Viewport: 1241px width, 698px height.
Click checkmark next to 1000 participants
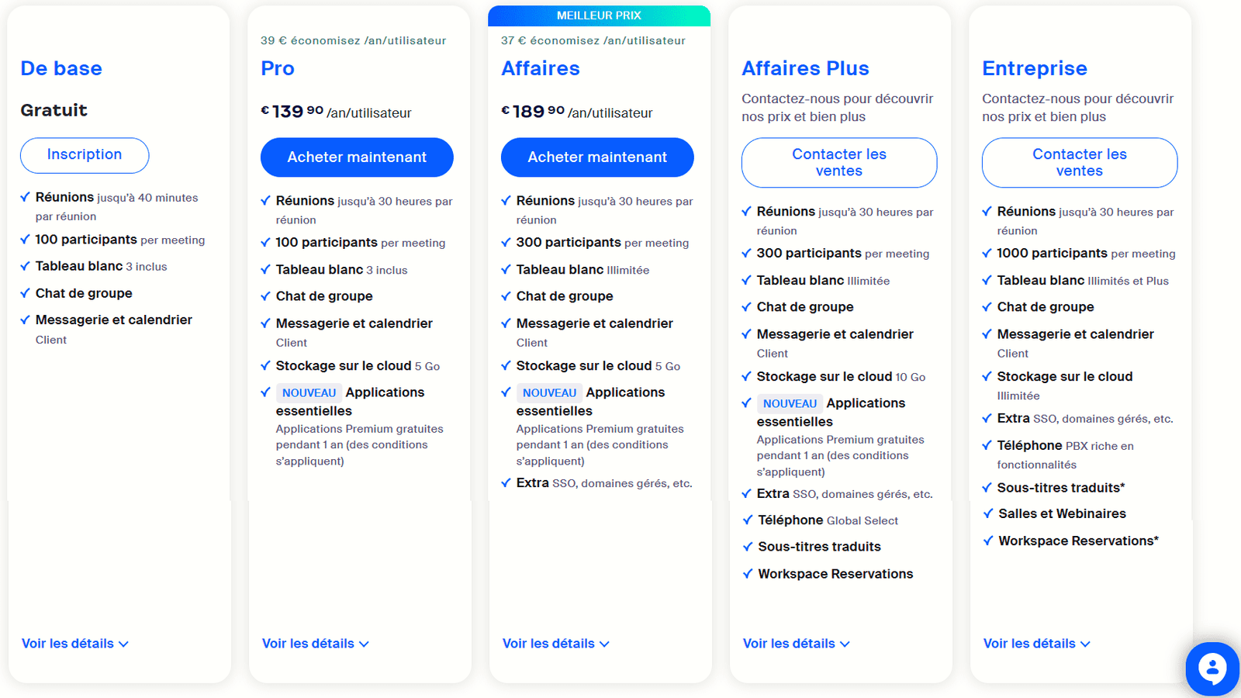[x=987, y=254]
